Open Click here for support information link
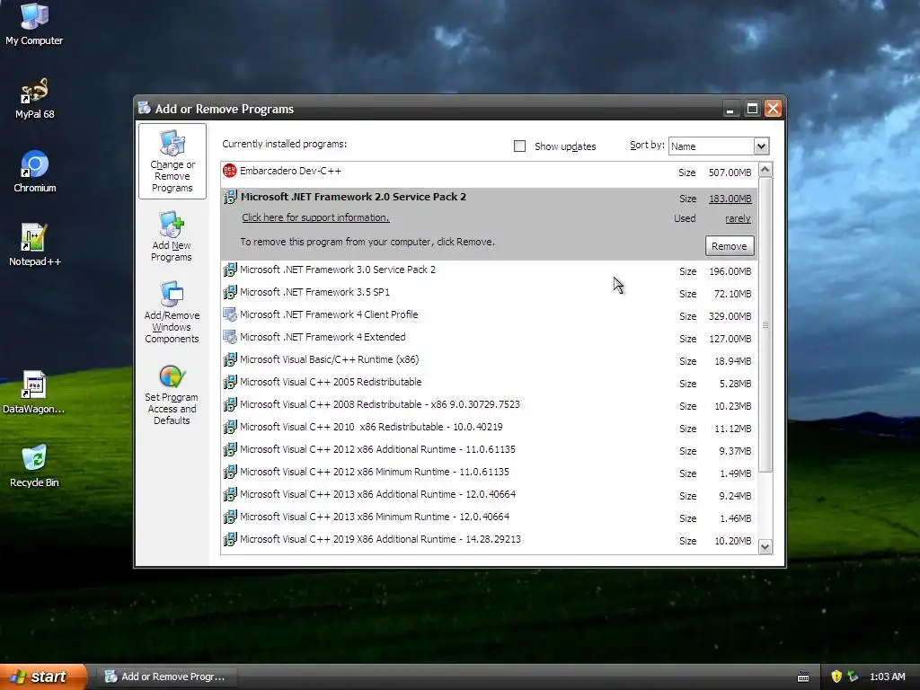This screenshot has width=920, height=690. tap(315, 217)
